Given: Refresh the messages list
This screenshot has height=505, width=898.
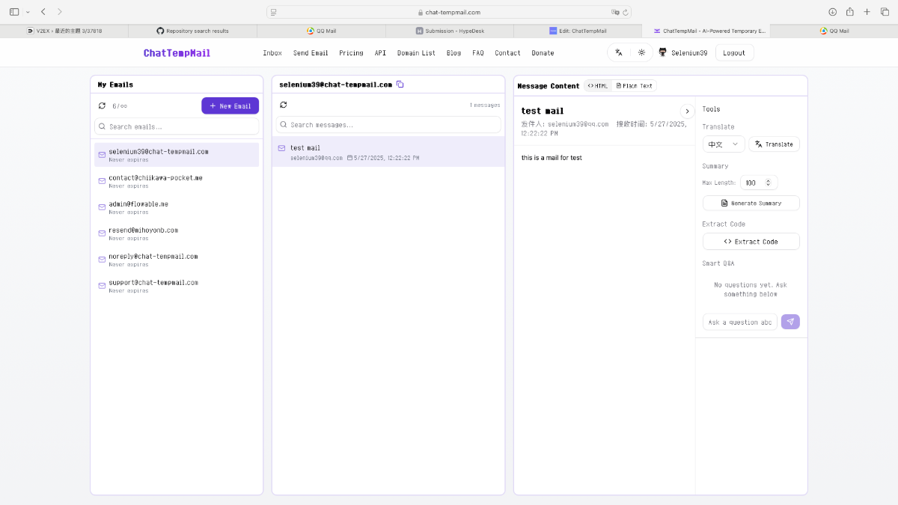Looking at the screenshot, I should click(283, 105).
